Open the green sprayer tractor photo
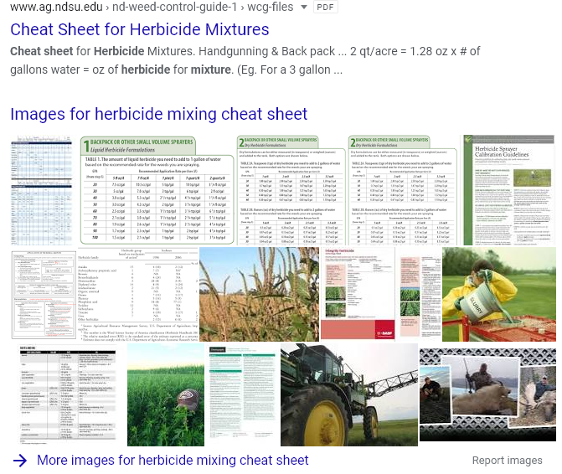Image resolution: width=562 pixels, height=474 pixels. [349, 394]
